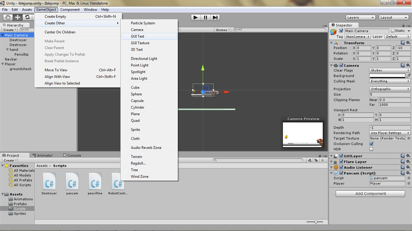Select the Move tool in the toolbar
Viewport: 412px width, 231px height.
click(x=17, y=17)
